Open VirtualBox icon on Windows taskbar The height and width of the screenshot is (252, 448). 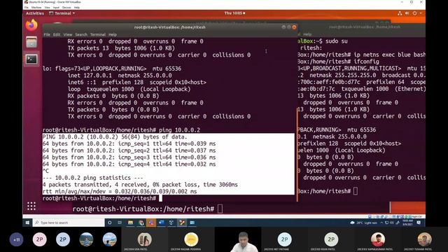tap(171, 223)
